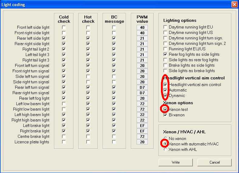
Task: Enable Cold check for Right low beam light
Action: click(x=64, y=109)
